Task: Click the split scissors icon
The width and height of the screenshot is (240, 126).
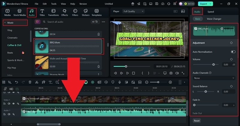Action: pyautogui.click(x=37, y=82)
